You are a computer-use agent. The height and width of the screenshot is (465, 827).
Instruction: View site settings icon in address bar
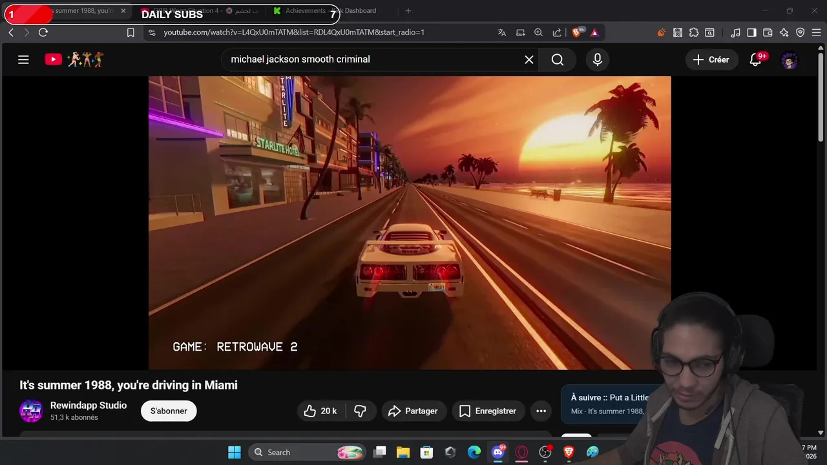pos(152,32)
